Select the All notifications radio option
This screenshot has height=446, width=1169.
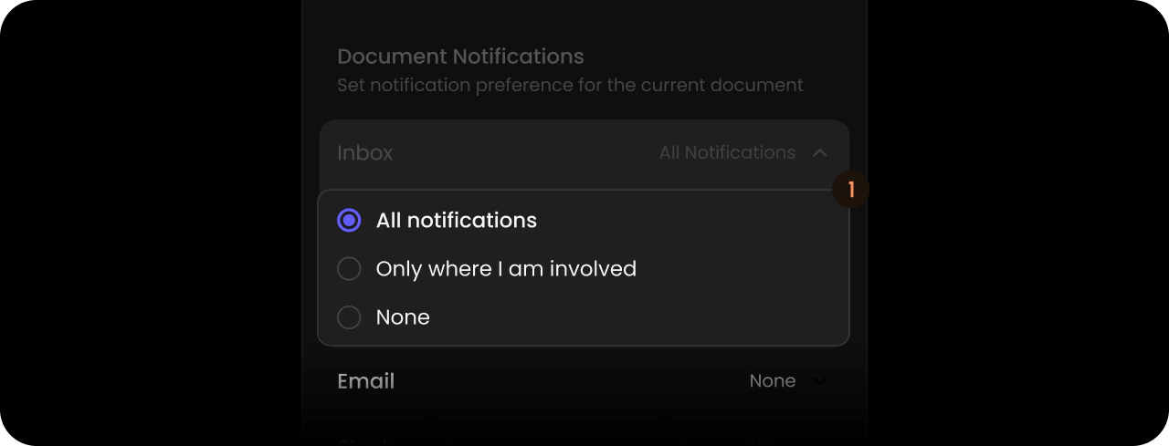tap(349, 221)
